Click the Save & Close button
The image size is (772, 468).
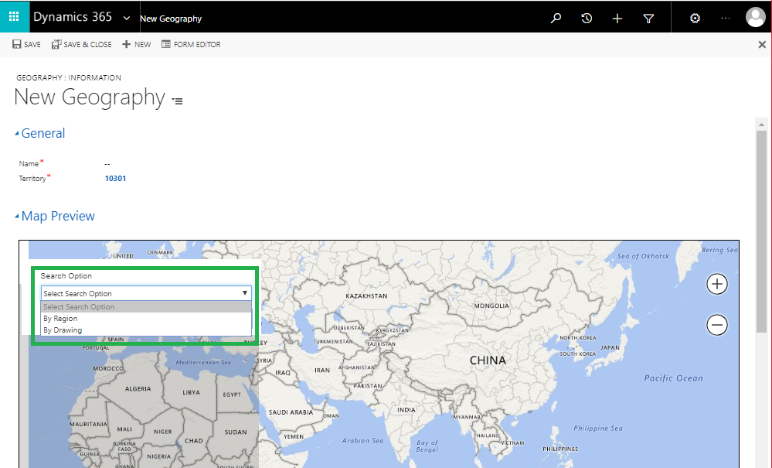82,45
